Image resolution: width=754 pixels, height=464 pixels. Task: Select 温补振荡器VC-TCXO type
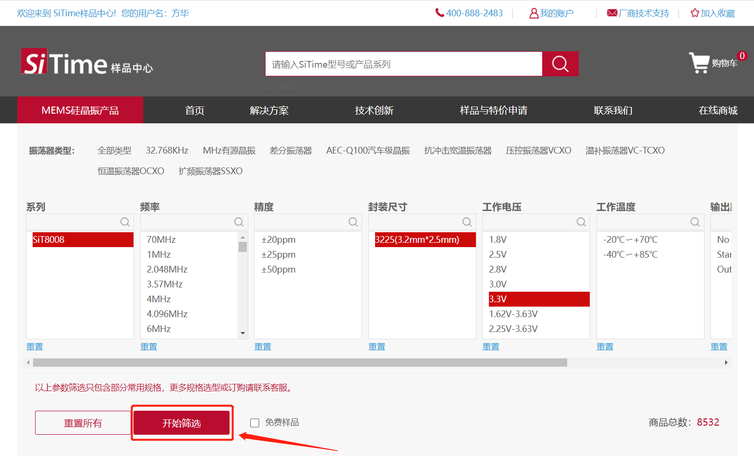coord(625,151)
